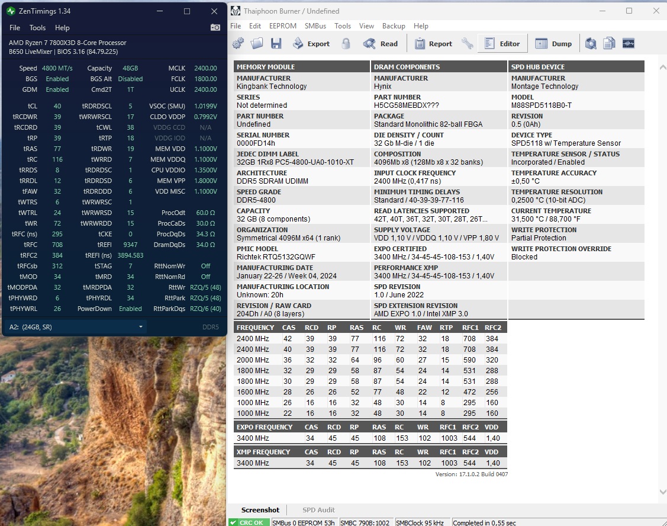The image size is (667, 526).
Task: Click the Partial Protection write protection value
Action: point(539,238)
